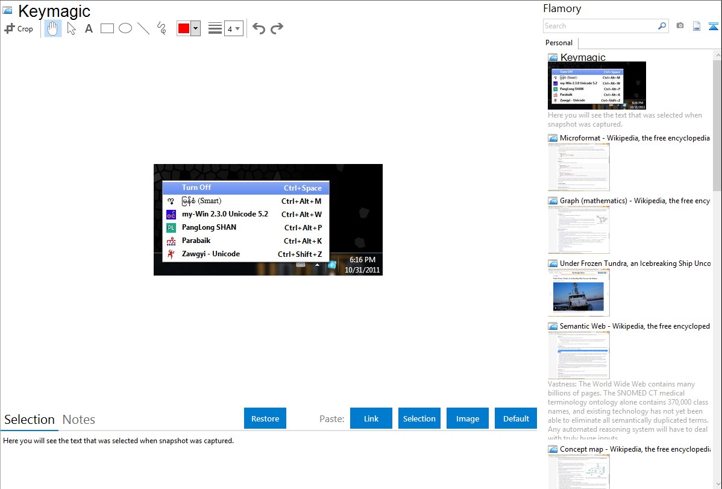Screen dimensions: 722x489
Task: Click the icon beside Graph (mathematics) entry
Action: 553,201
